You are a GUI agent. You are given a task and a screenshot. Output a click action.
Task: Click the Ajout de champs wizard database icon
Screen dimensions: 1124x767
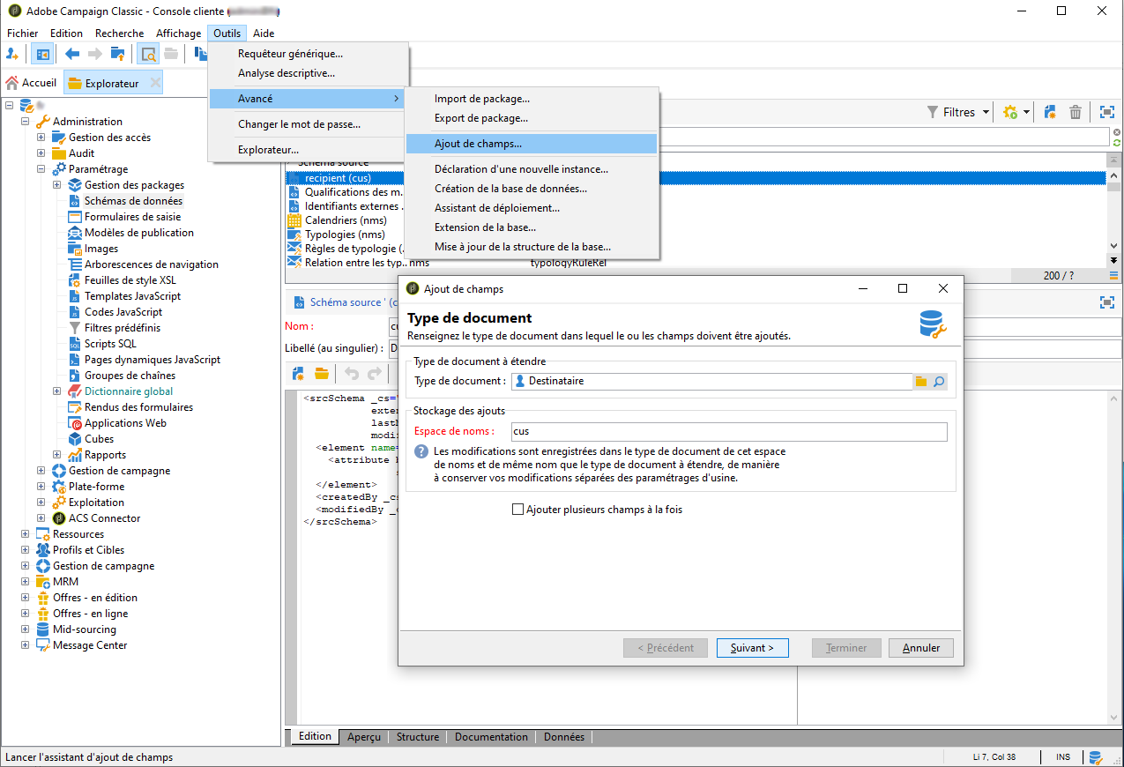click(933, 325)
